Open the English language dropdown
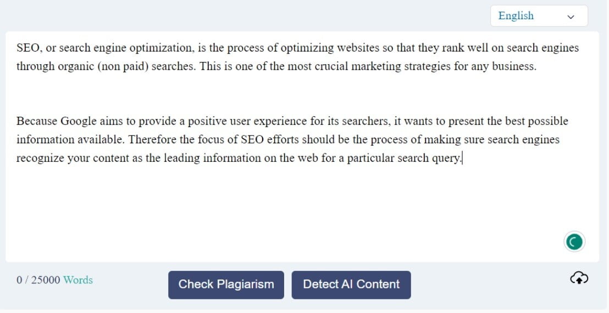This screenshot has height=313, width=609. pos(539,16)
